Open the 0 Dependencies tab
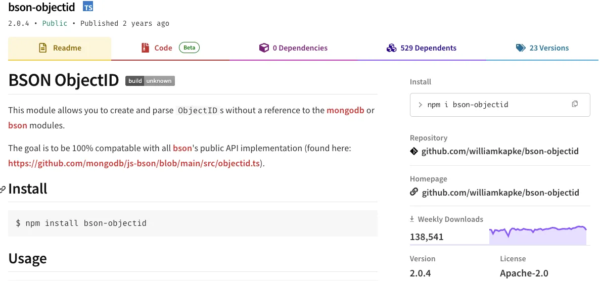The width and height of the screenshot is (600, 281). (293, 48)
